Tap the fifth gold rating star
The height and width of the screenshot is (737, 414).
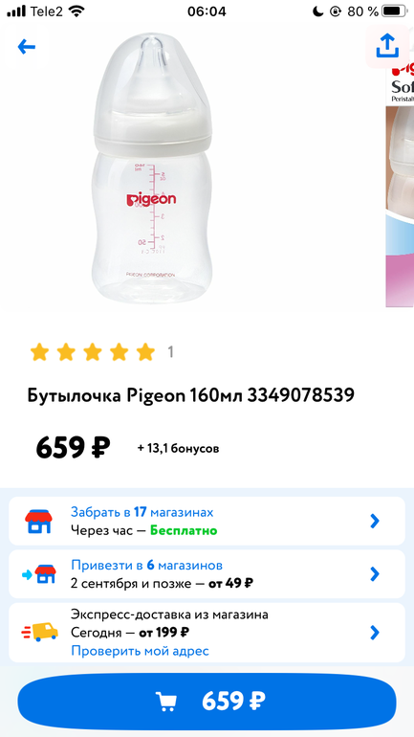pos(145,351)
